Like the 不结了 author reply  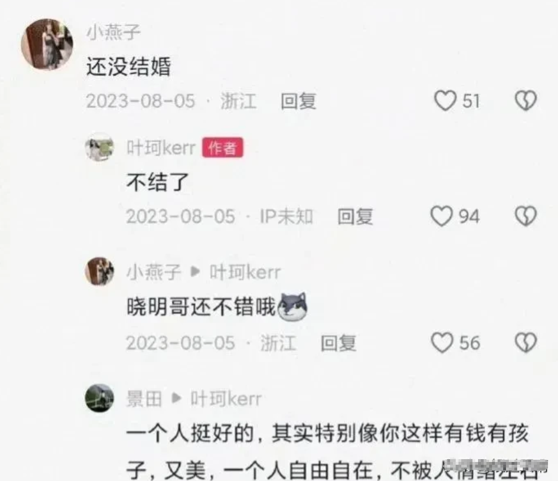tap(442, 216)
